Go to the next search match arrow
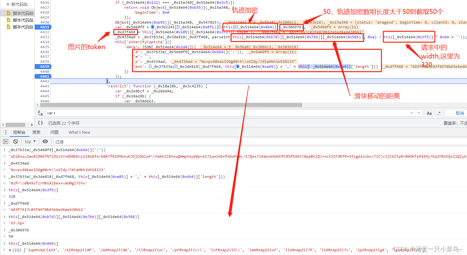467x255 pixels. 419,113
